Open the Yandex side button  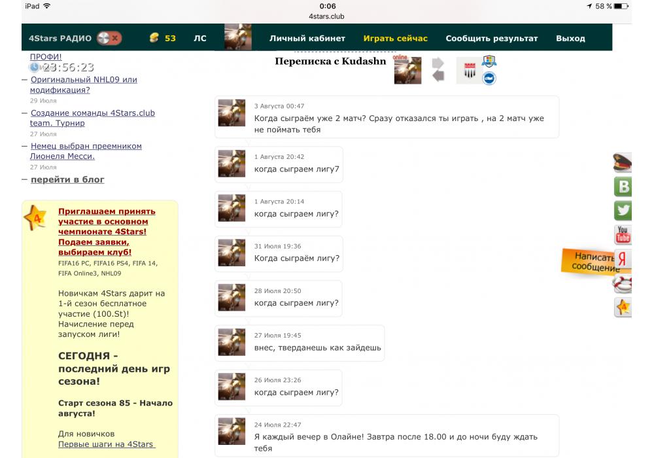click(x=623, y=258)
